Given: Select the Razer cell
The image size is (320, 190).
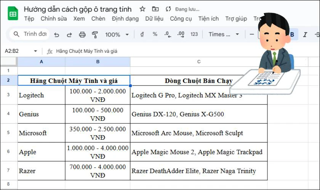Looking at the screenshot, I should point(42,171).
